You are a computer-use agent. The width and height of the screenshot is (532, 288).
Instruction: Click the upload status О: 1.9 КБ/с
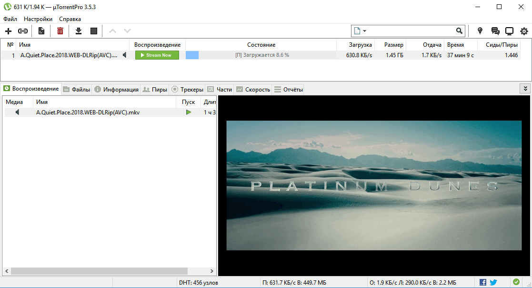point(413,283)
